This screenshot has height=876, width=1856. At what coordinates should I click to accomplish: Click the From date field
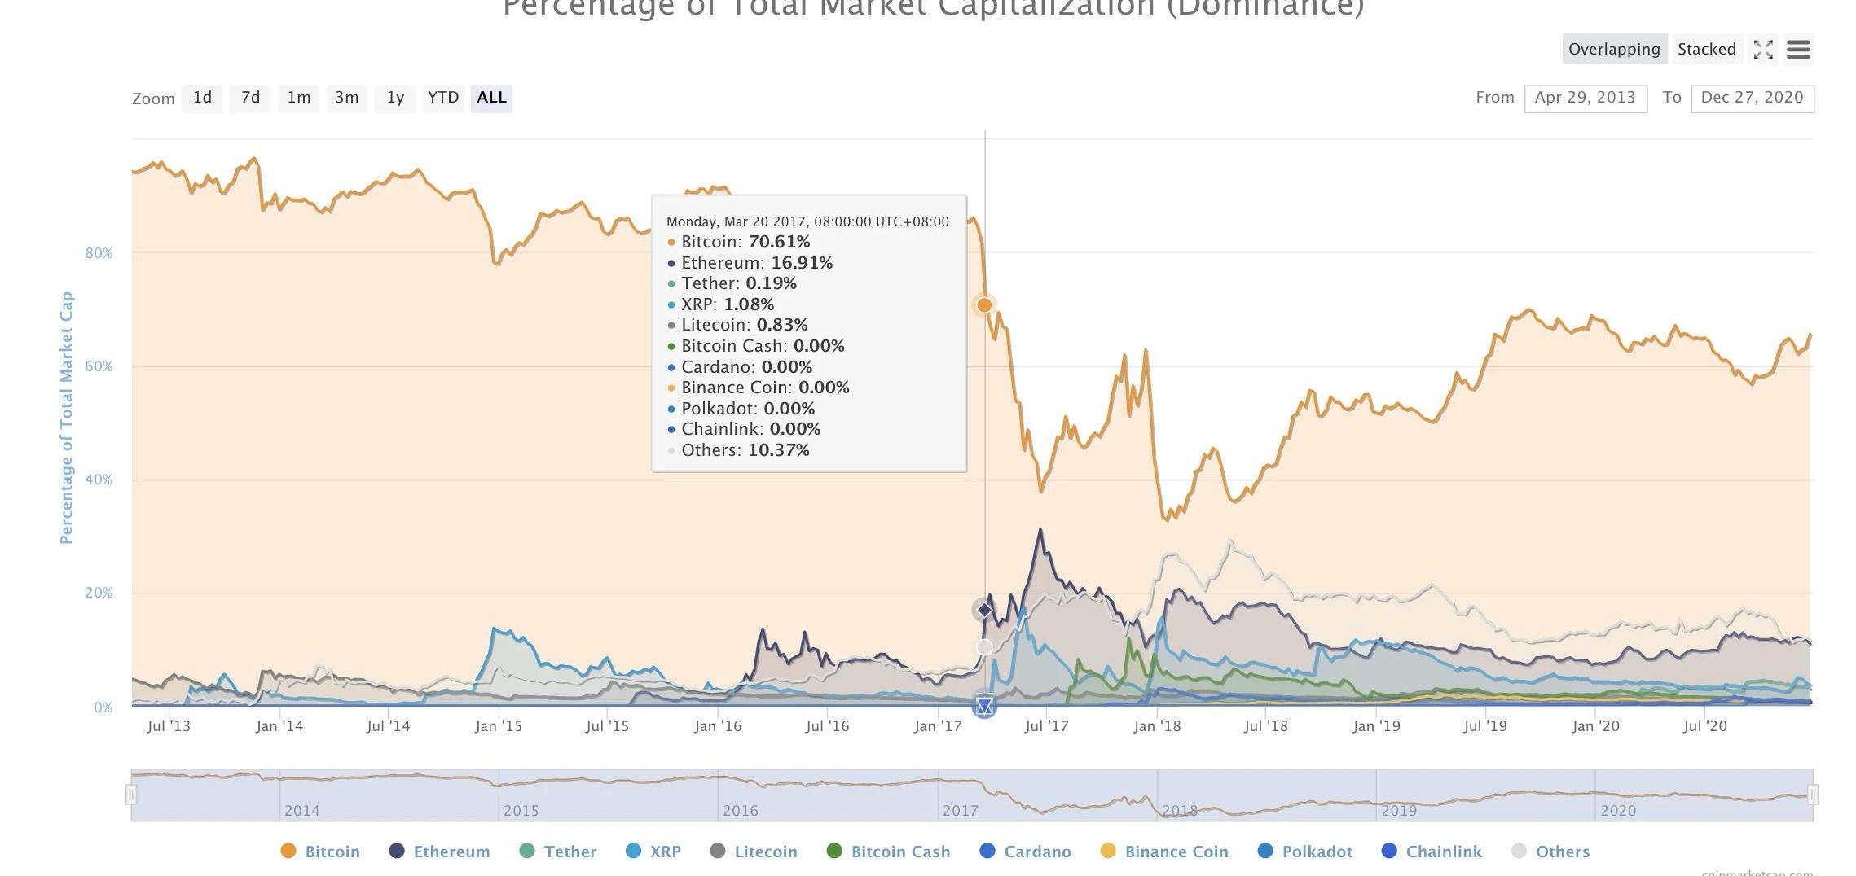point(1586,99)
